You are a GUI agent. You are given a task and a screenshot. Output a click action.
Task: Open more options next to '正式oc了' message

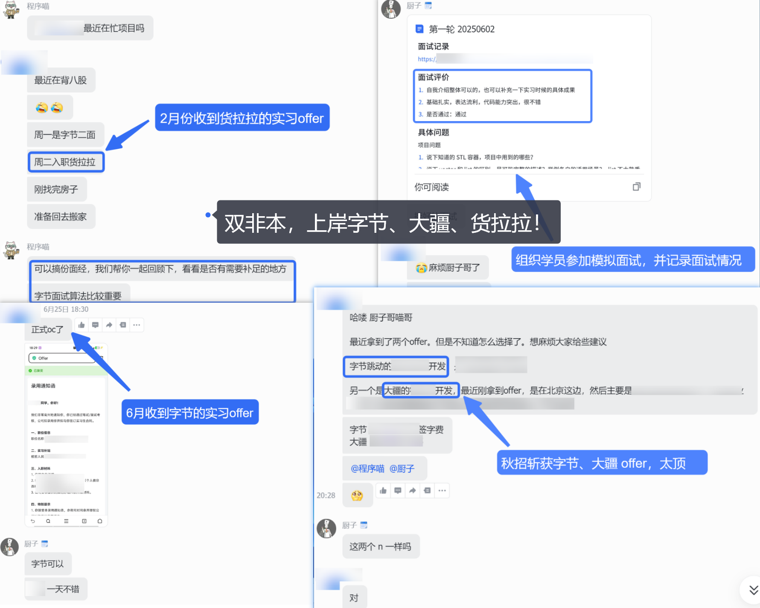[x=137, y=325]
